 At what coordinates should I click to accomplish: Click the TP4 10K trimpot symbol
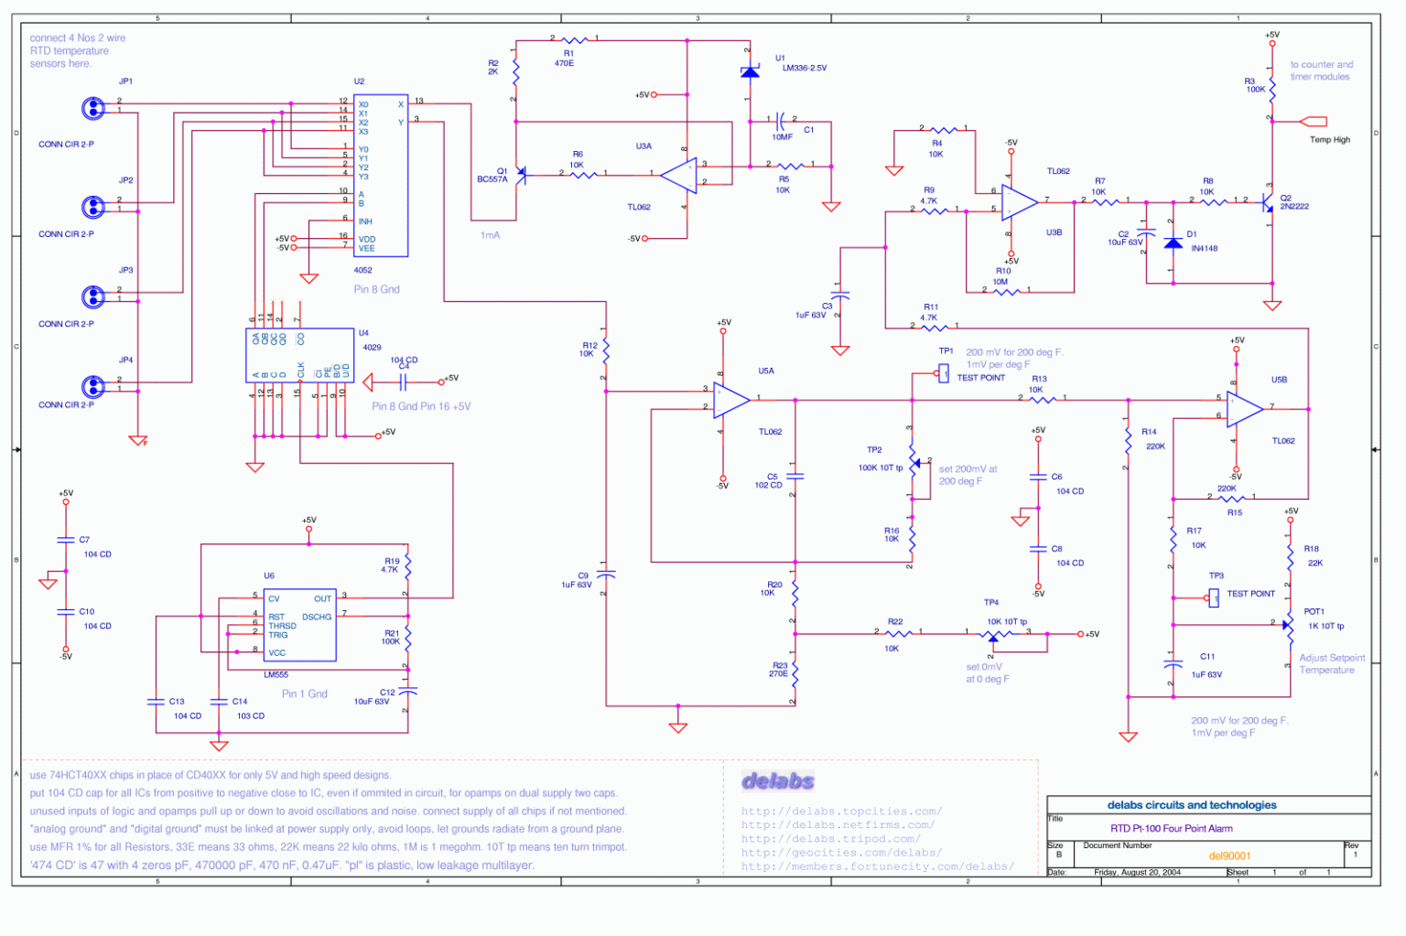[995, 635]
